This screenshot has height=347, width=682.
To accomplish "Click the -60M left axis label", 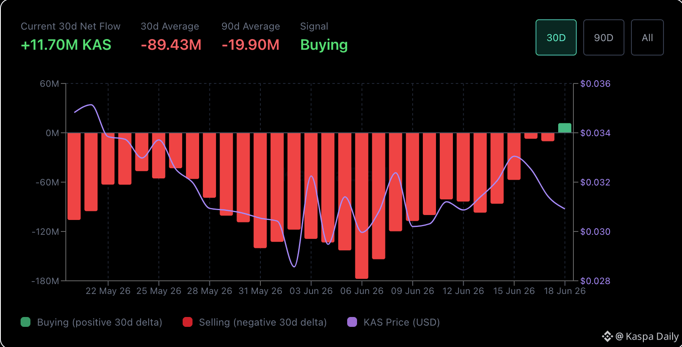I will pos(47,183).
